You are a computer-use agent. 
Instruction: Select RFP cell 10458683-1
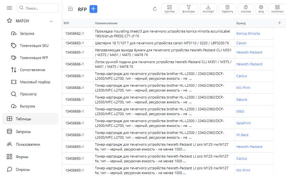coord(77,43)
